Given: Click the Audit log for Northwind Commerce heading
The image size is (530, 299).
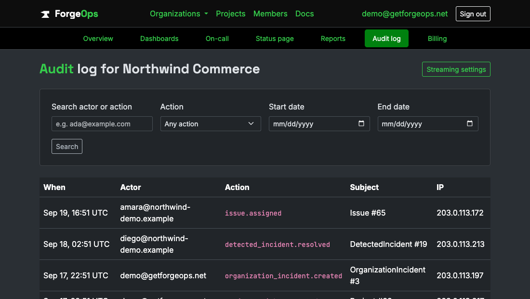Looking at the screenshot, I should click(150, 69).
